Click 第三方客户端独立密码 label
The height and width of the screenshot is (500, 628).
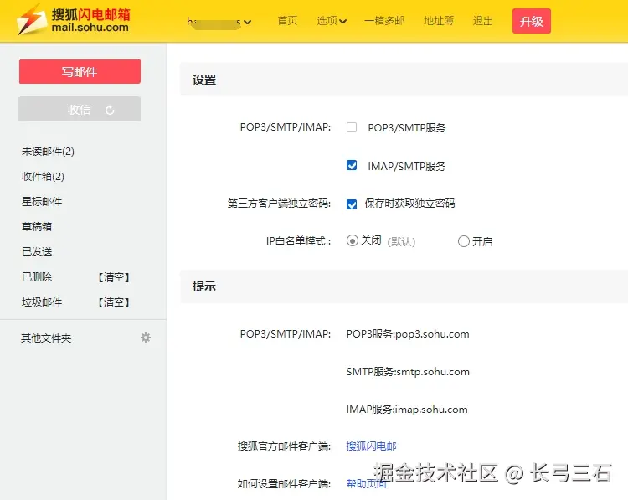click(279, 204)
